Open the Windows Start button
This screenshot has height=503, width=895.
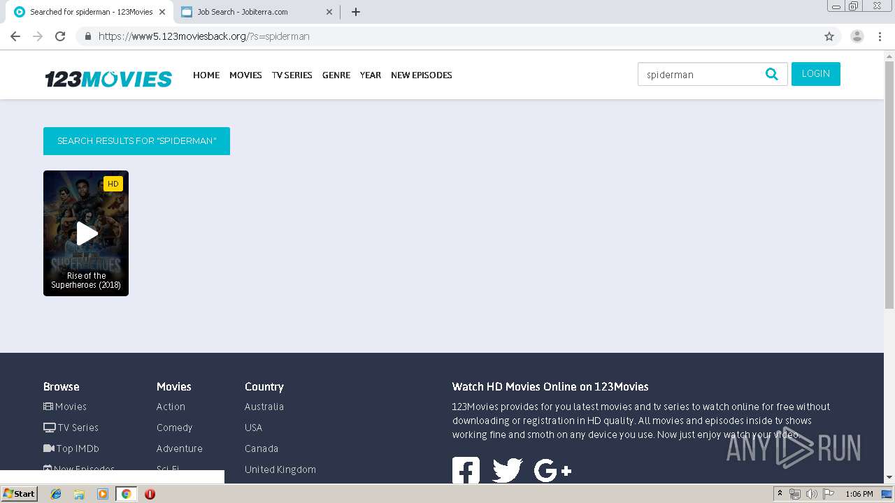[x=19, y=494]
